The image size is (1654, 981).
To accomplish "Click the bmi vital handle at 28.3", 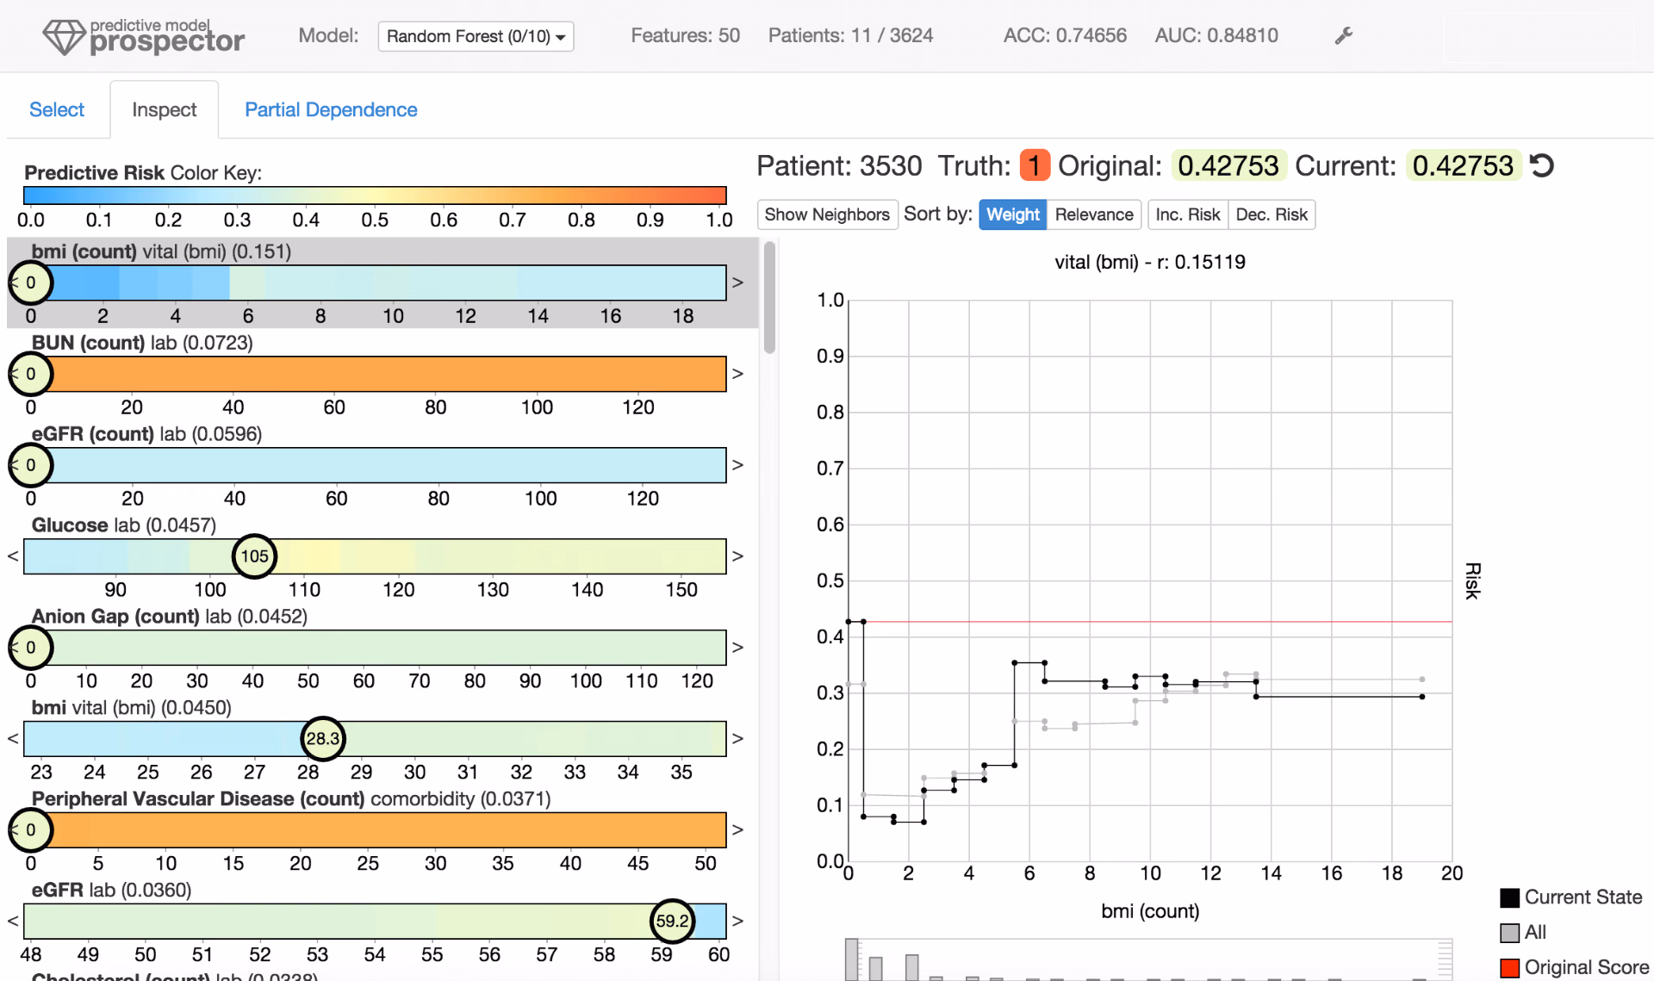I will (323, 739).
